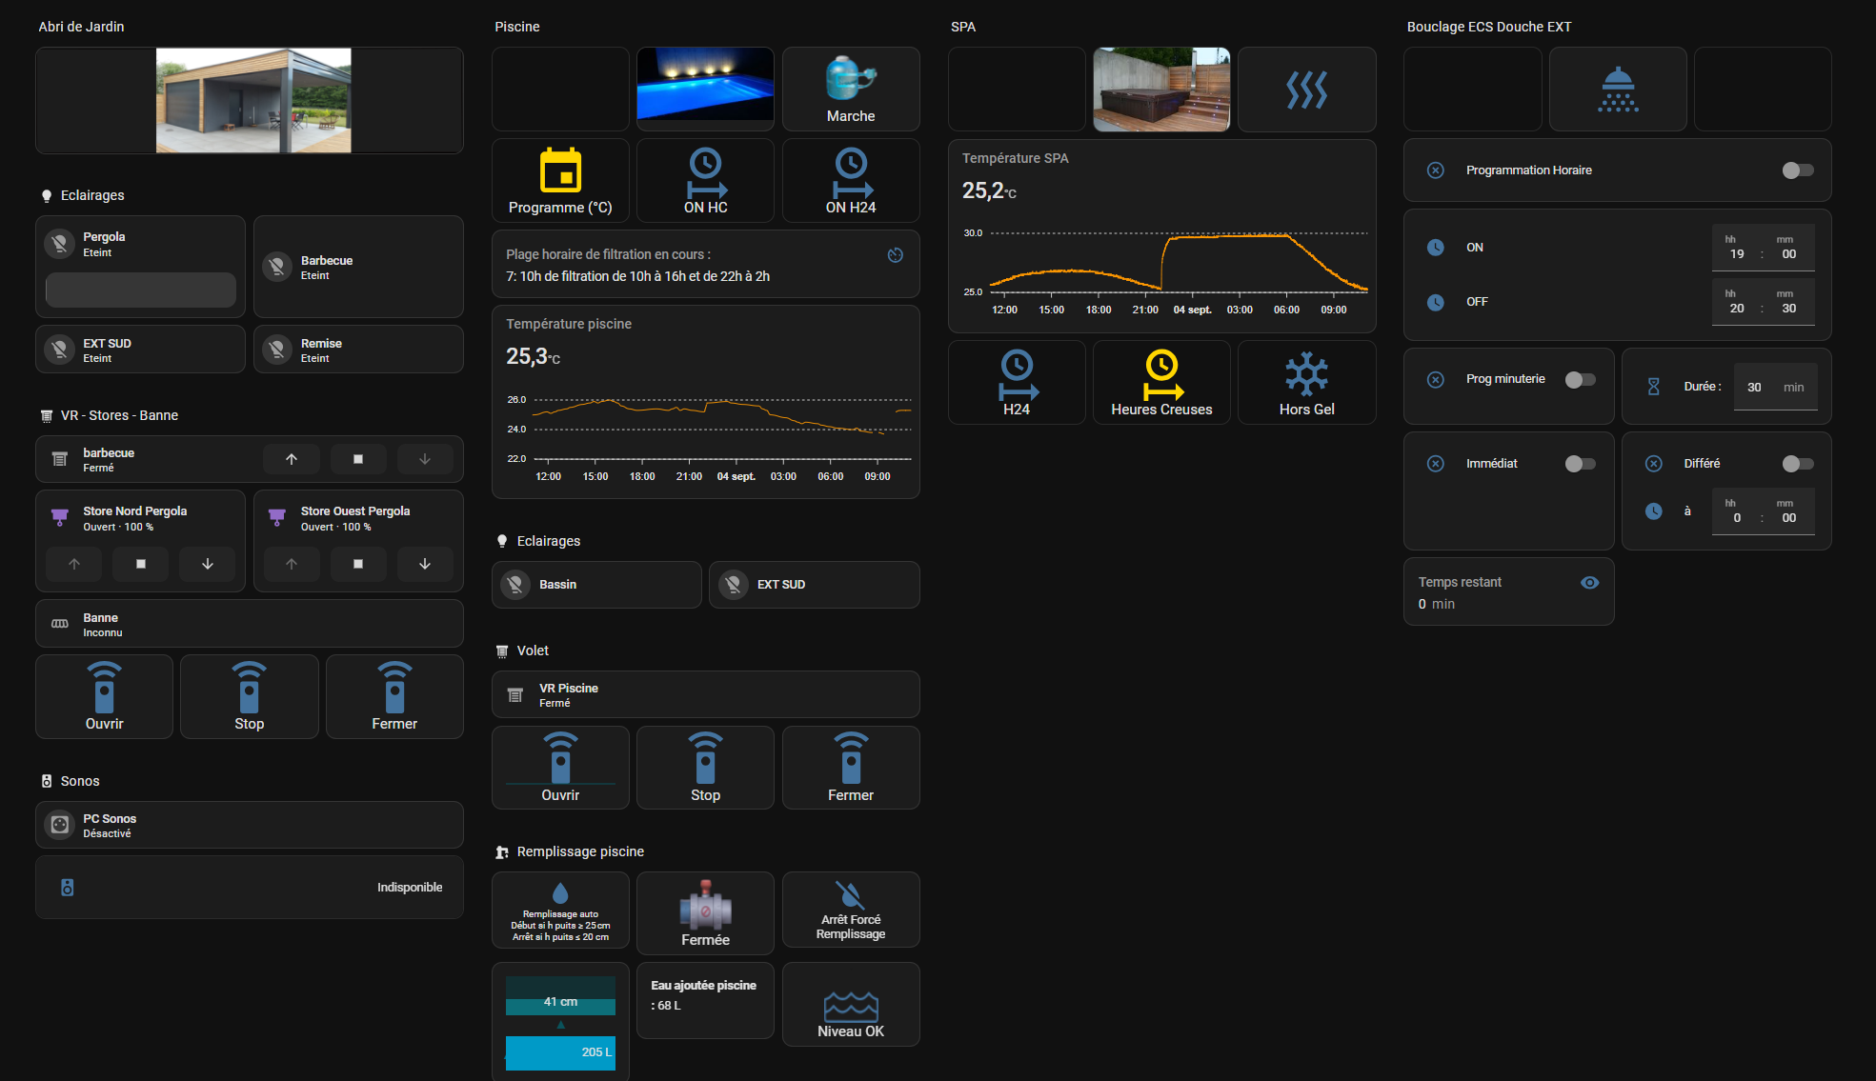Toggle the Prog minuterie switch
The height and width of the screenshot is (1081, 1876).
1580,380
